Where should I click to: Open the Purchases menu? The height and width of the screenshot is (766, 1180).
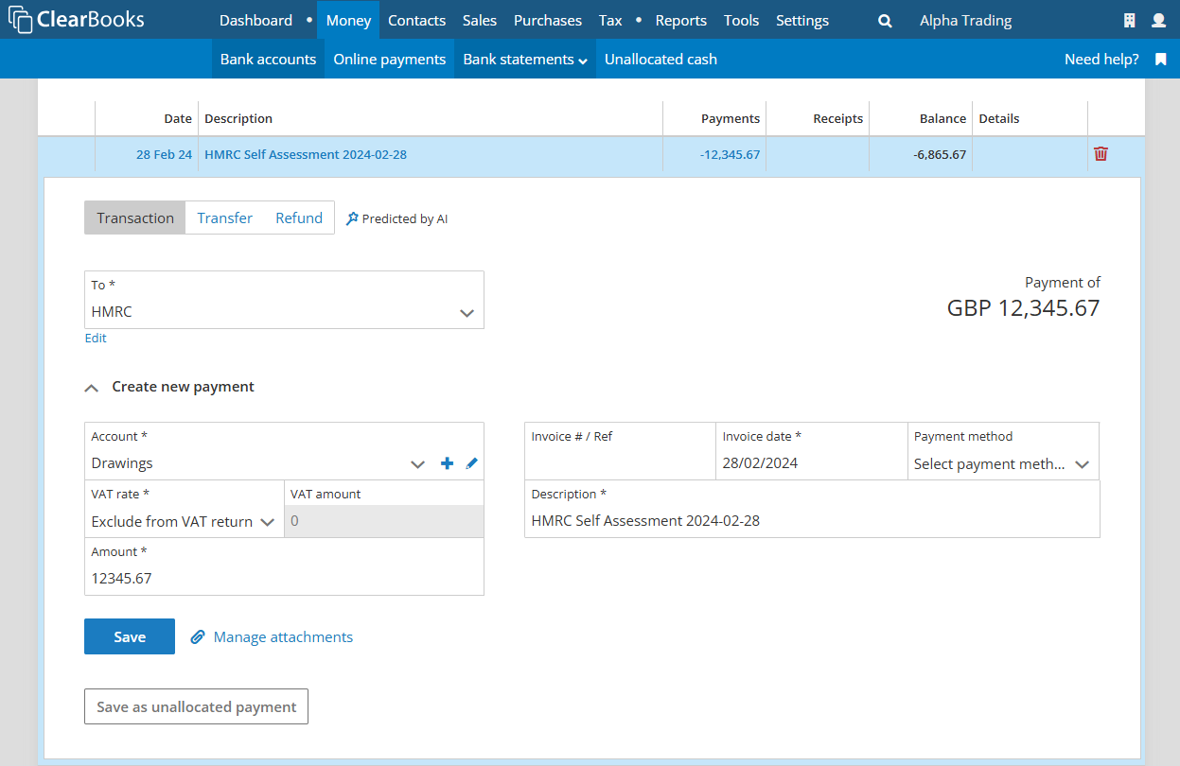click(x=548, y=20)
